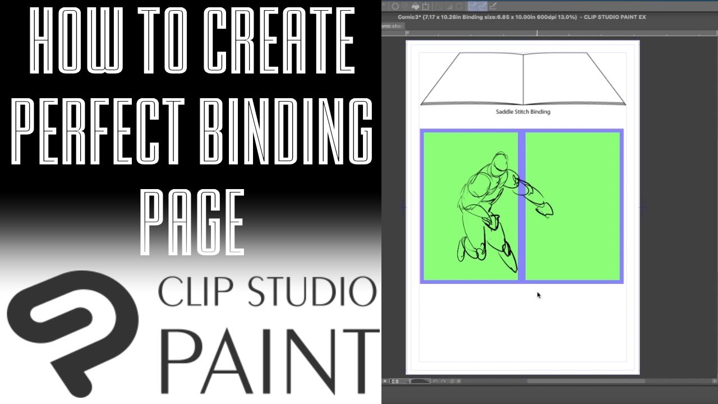Click the window title text "Comic3* ... CLIP STUDIO PAINT EX"
The image size is (718, 404).
coord(522,17)
